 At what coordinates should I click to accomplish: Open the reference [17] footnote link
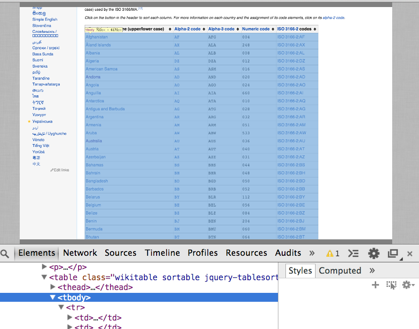coord(140,8)
